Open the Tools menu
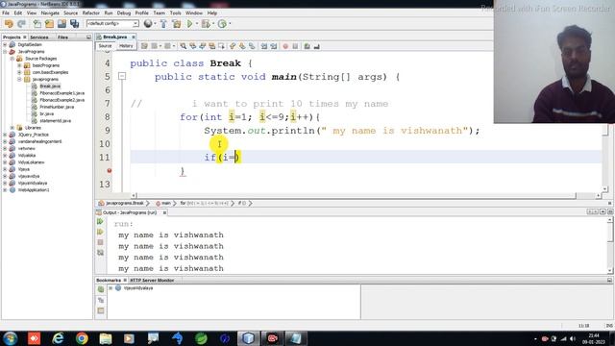This screenshot has width=615, height=346. (x=175, y=12)
